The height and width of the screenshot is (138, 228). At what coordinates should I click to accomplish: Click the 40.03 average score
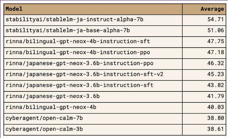click(216, 107)
